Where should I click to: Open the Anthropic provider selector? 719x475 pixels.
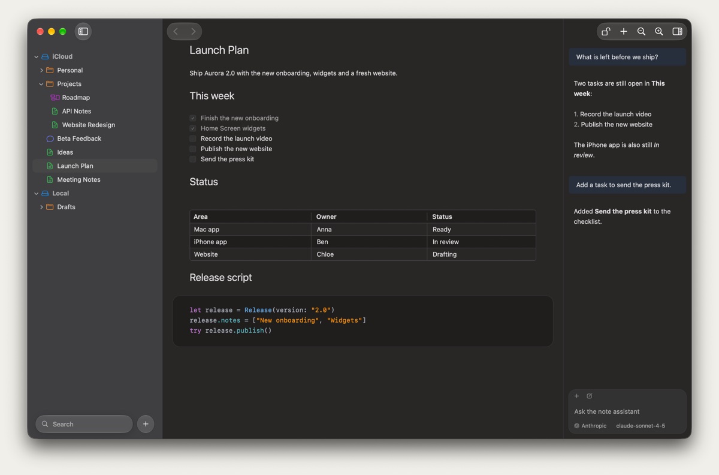click(x=590, y=426)
